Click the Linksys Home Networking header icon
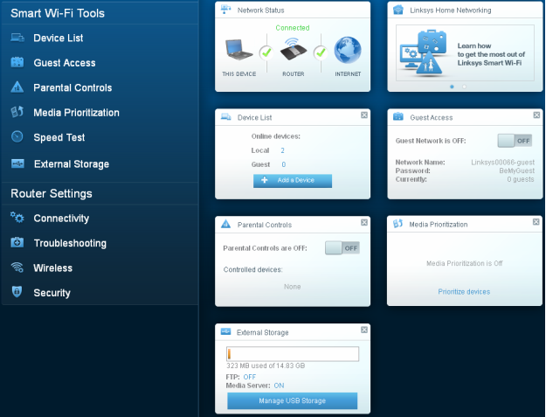 pyautogui.click(x=398, y=10)
